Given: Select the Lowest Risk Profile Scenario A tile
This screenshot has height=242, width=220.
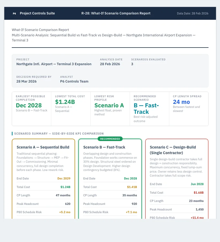Looking at the screenshot, I should pyautogui.click(x=110, y=109).
